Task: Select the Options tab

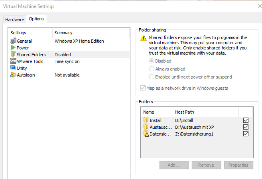Action: point(36,19)
